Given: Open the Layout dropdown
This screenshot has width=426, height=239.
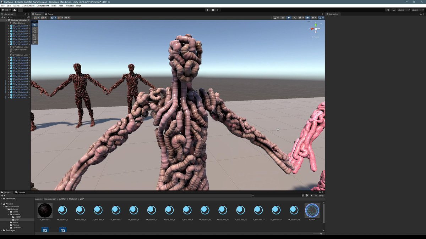Looking at the screenshot, I should click(x=417, y=10).
